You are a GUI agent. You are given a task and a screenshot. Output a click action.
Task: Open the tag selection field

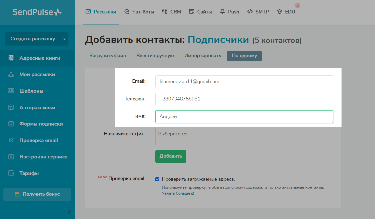pos(244,136)
